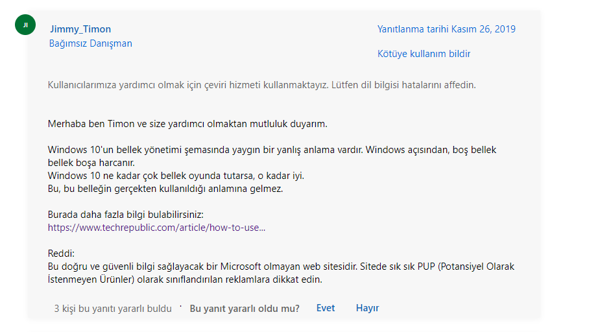Click the "İstenmeyen Ürünler" warning line
The width and height of the screenshot is (589, 332).
pos(185,279)
